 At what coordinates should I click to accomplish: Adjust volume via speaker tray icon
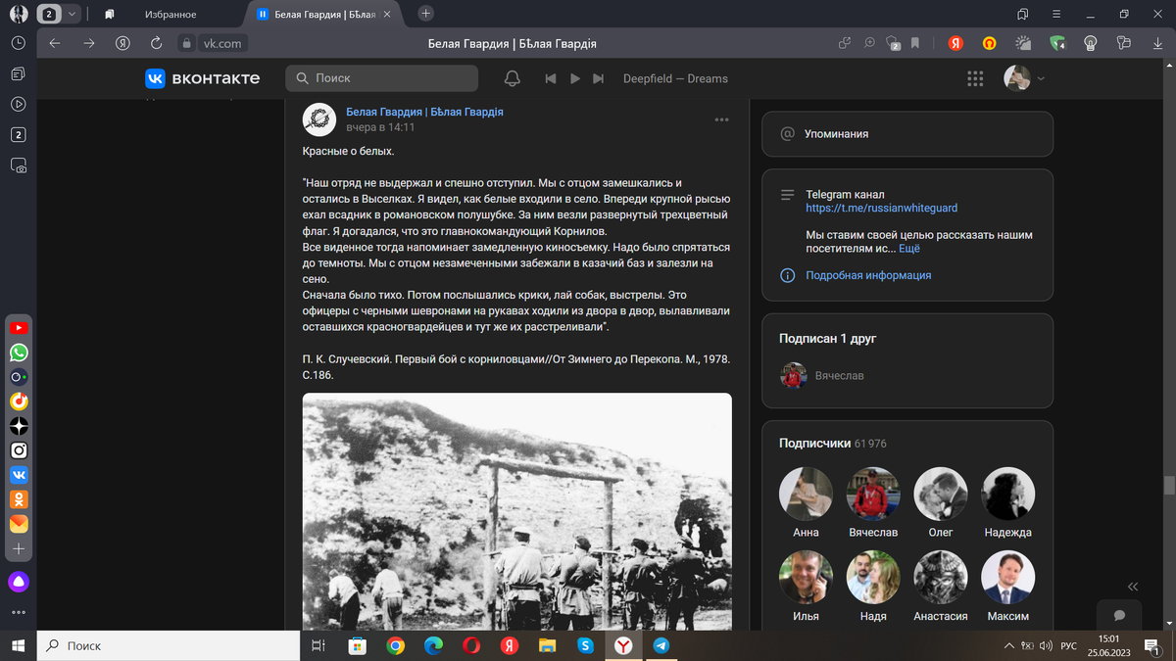(x=1045, y=645)
